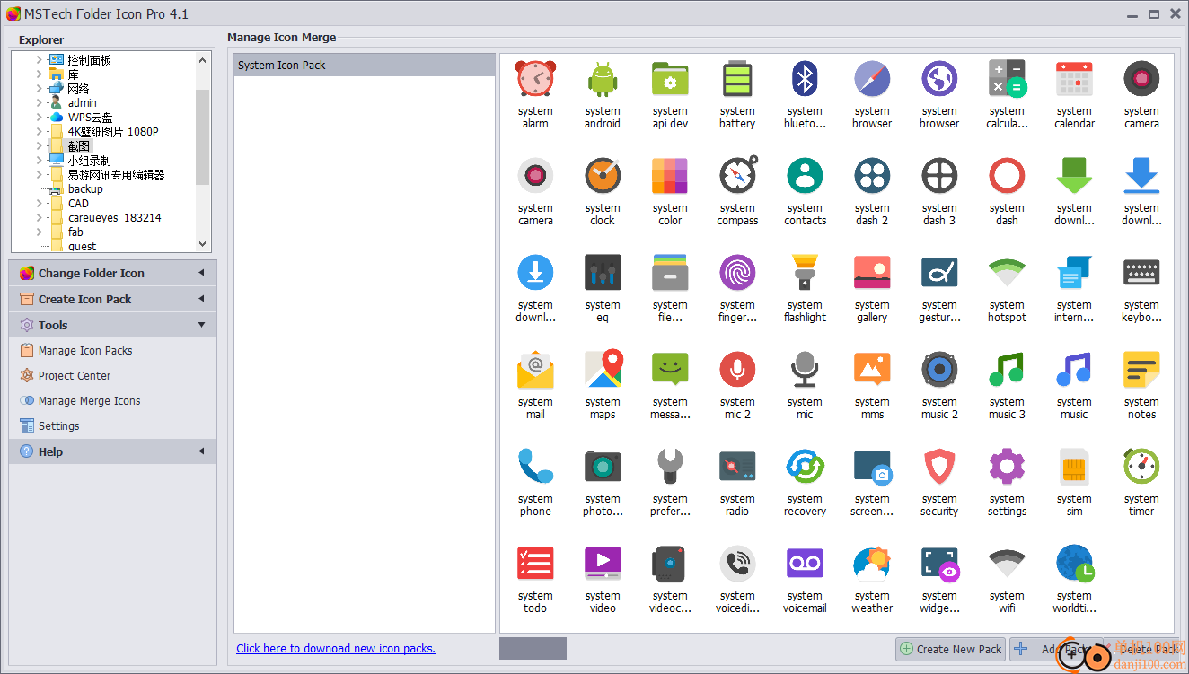Select the system notes icon

1141,370
